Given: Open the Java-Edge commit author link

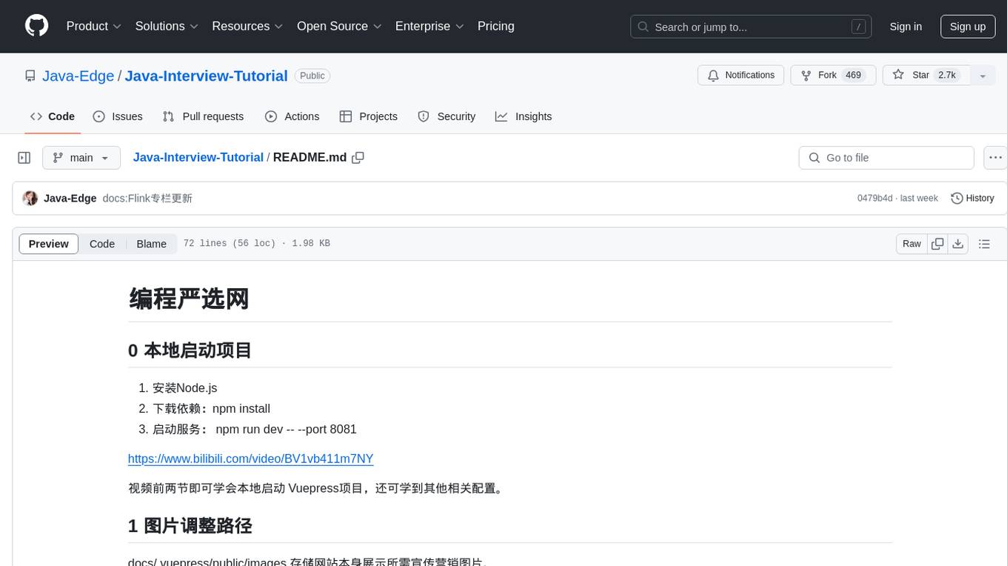Looking at the screenshot, I should point(70,199).
